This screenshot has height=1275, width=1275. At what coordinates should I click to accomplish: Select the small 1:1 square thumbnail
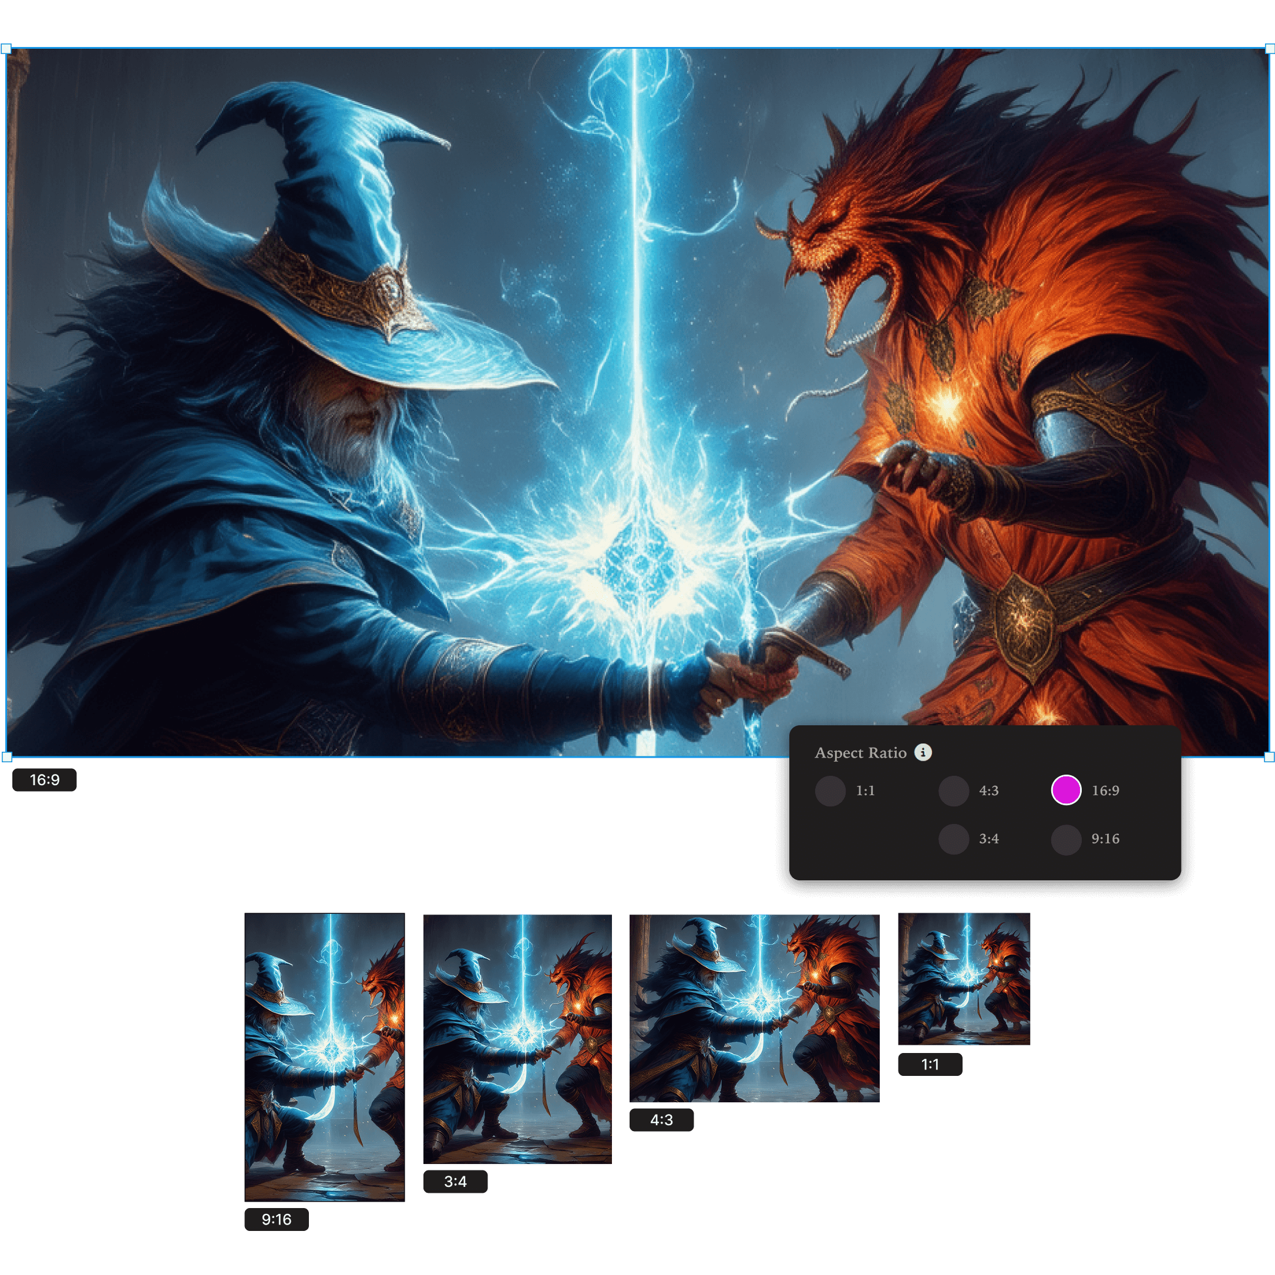(x=964, y=978)
